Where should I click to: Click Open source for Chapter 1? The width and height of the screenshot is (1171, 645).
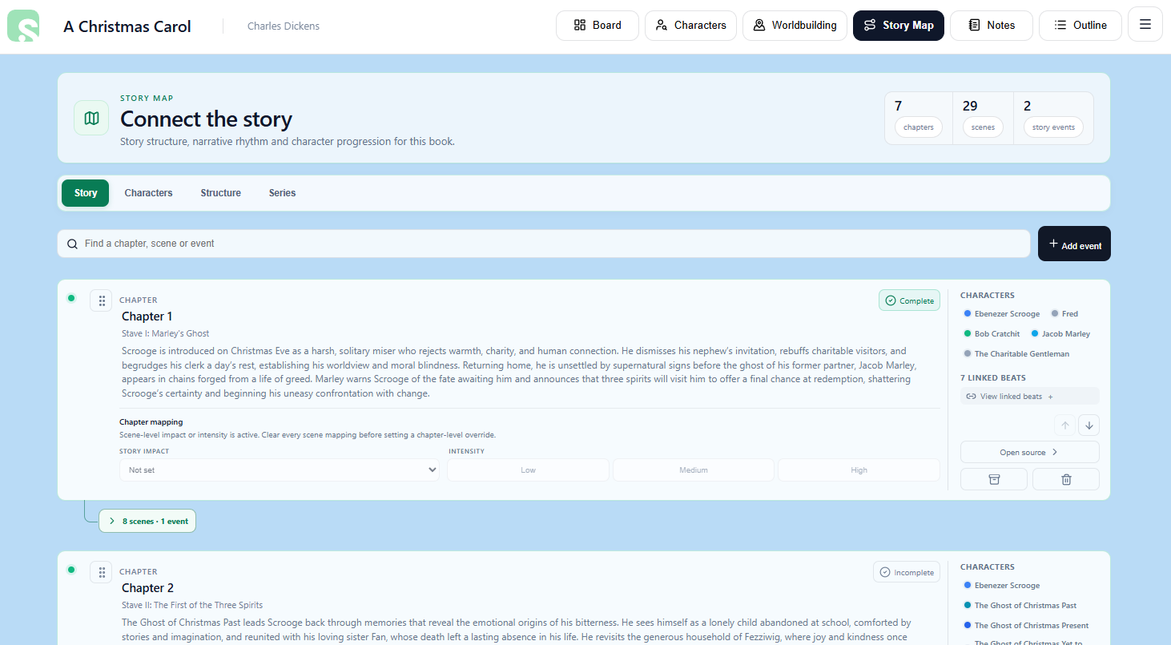(1030, 452)
